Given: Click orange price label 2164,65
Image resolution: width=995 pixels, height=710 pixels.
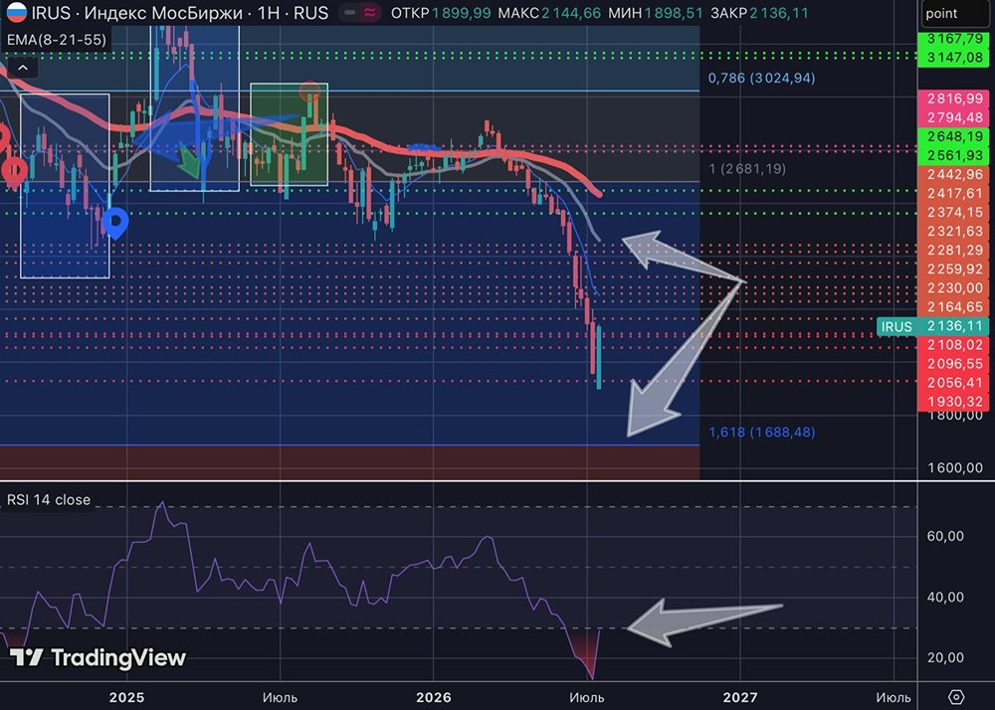Looking at the screenshot, I should click(954, 307).
